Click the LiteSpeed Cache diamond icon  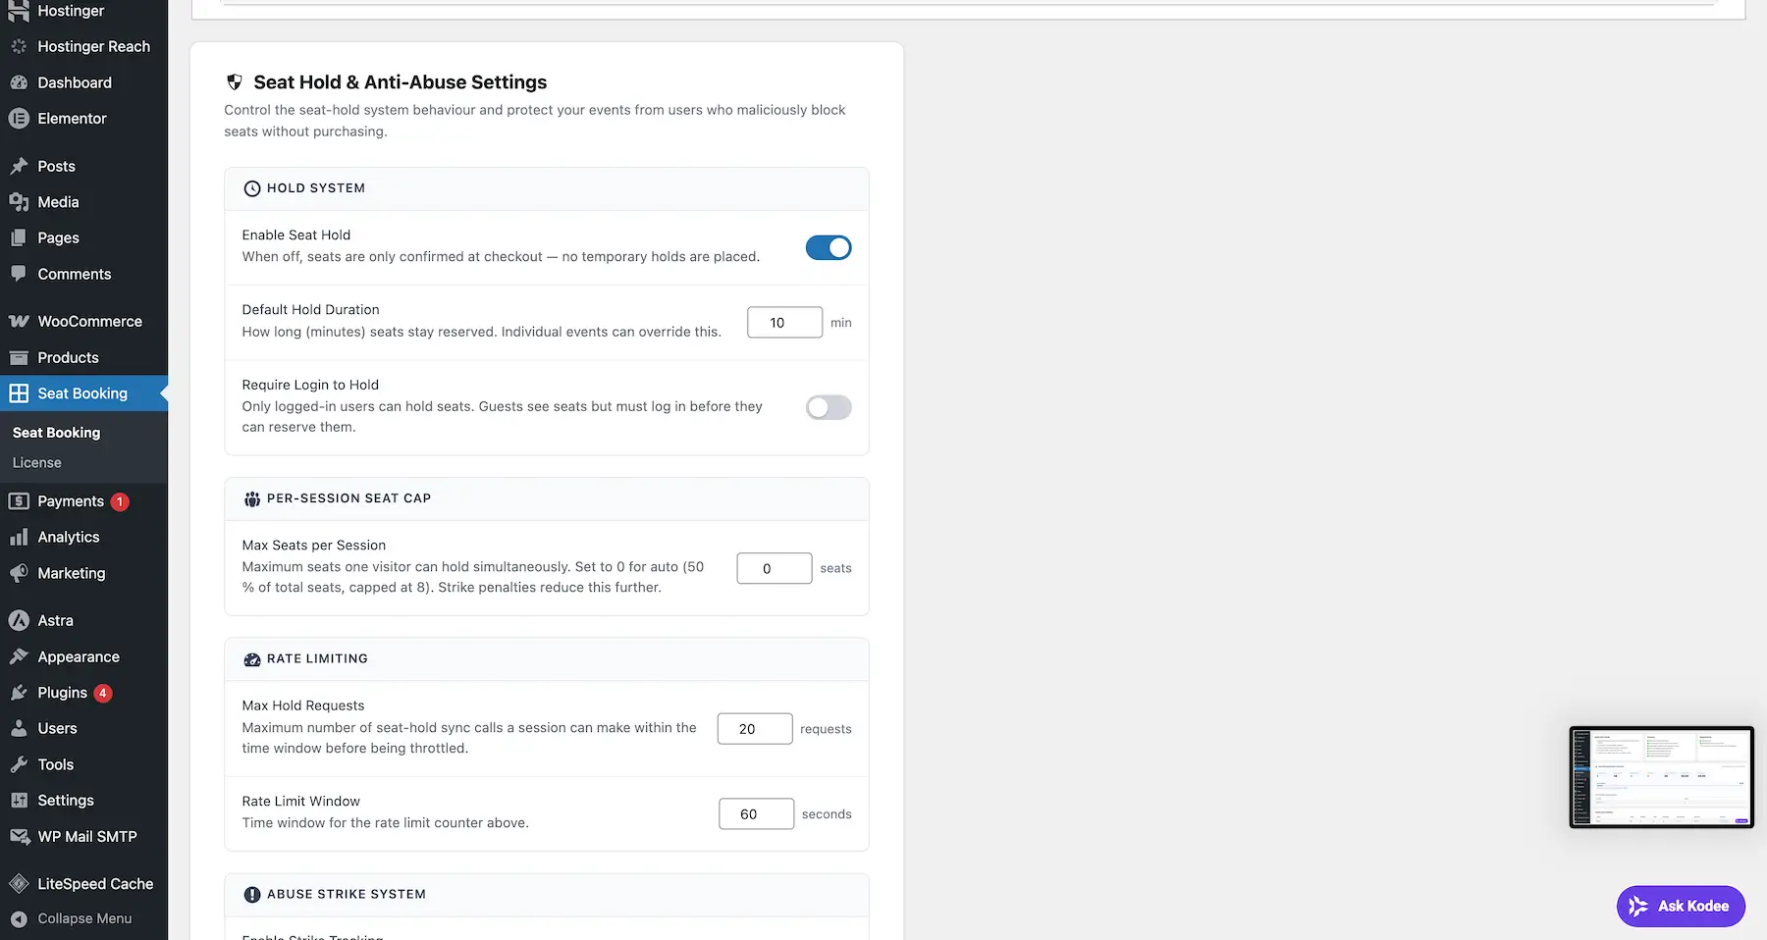point(19,884)
